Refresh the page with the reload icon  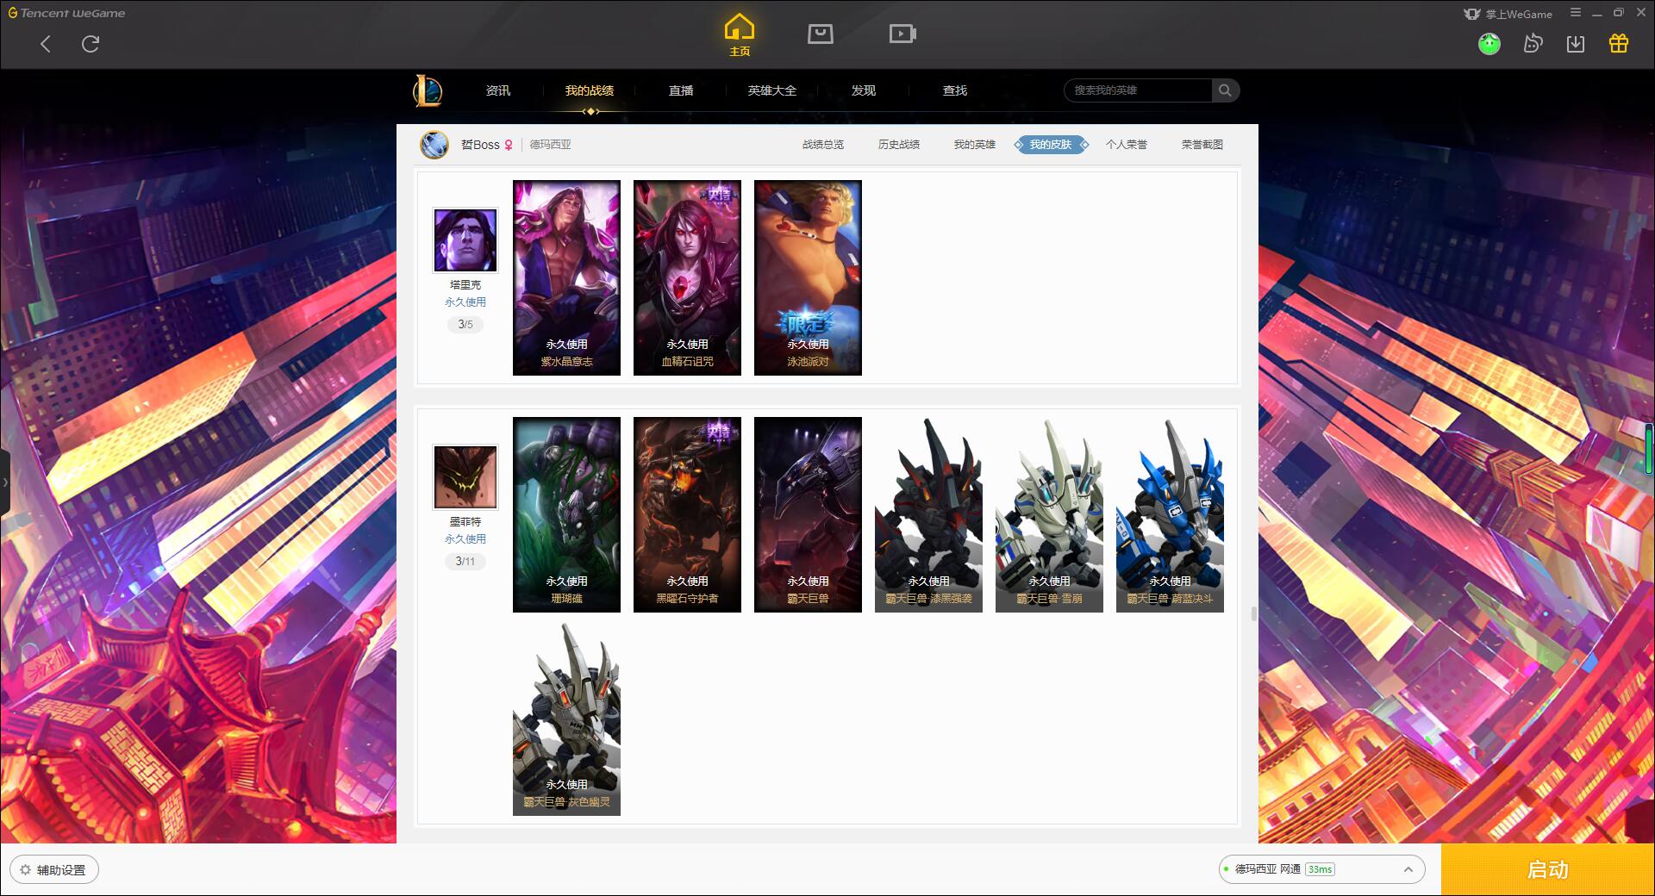(91, 44)
